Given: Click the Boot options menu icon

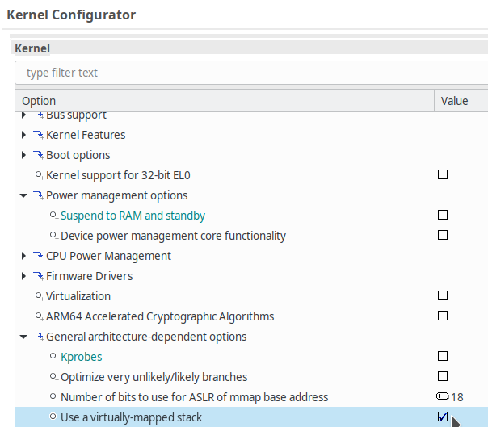Looking at the screenshot, I should click(x=38, y=155).
